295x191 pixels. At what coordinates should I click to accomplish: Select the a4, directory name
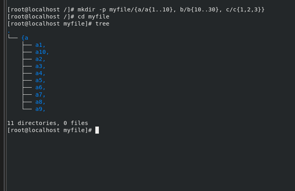[40, 73]
